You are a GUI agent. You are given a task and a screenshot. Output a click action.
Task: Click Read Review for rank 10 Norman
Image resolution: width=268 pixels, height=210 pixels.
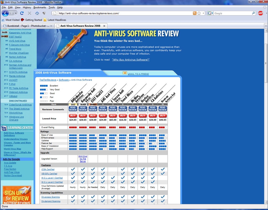pyautogui.click(x=163, y=109)
